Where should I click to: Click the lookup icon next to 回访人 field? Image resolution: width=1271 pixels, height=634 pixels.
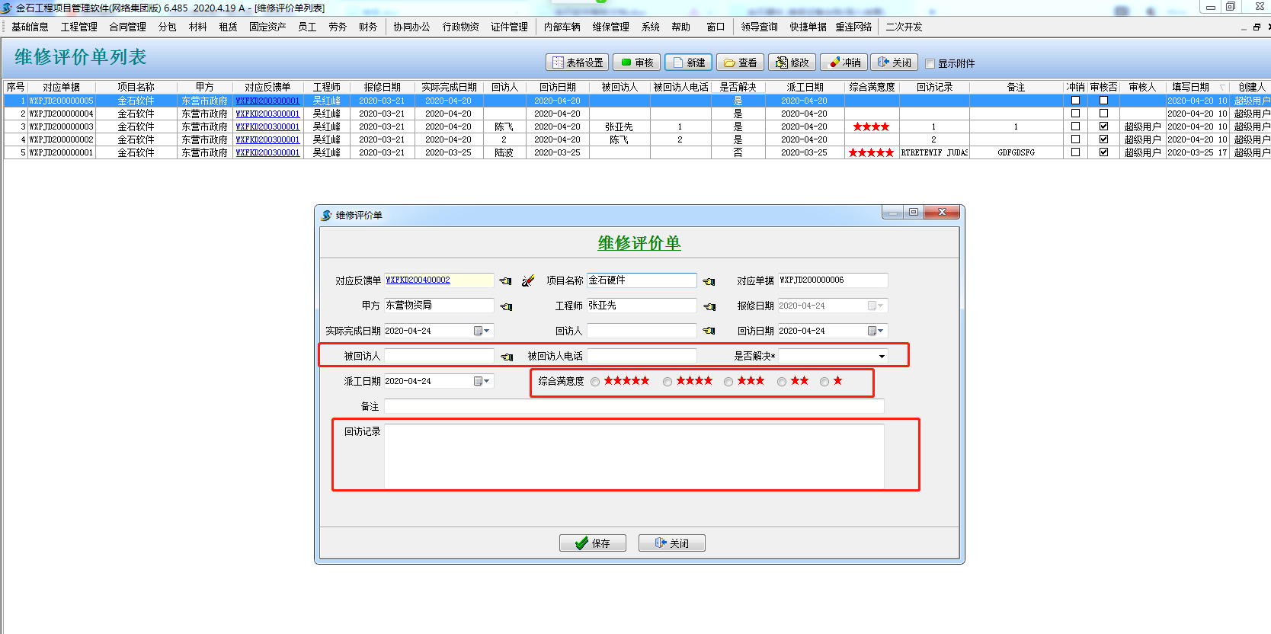(x=709, y=331)
